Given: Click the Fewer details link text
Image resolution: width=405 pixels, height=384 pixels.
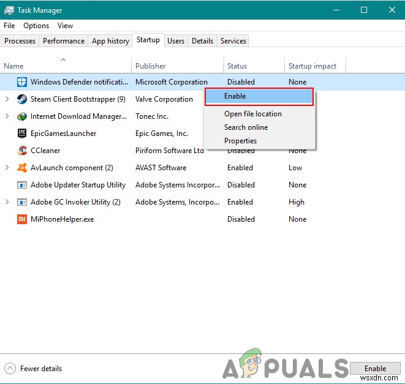Looking at the screenshot, I should click(41, 369).
